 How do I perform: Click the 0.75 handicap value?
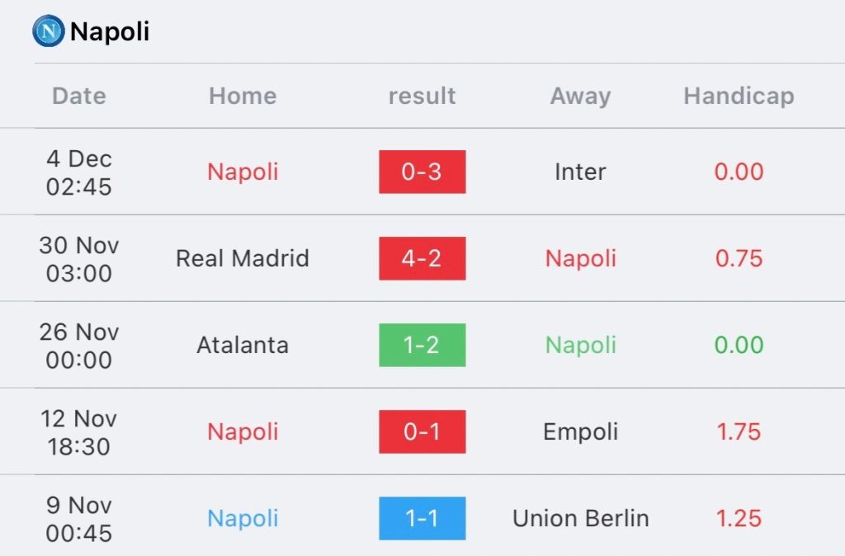tap(739, 258)
